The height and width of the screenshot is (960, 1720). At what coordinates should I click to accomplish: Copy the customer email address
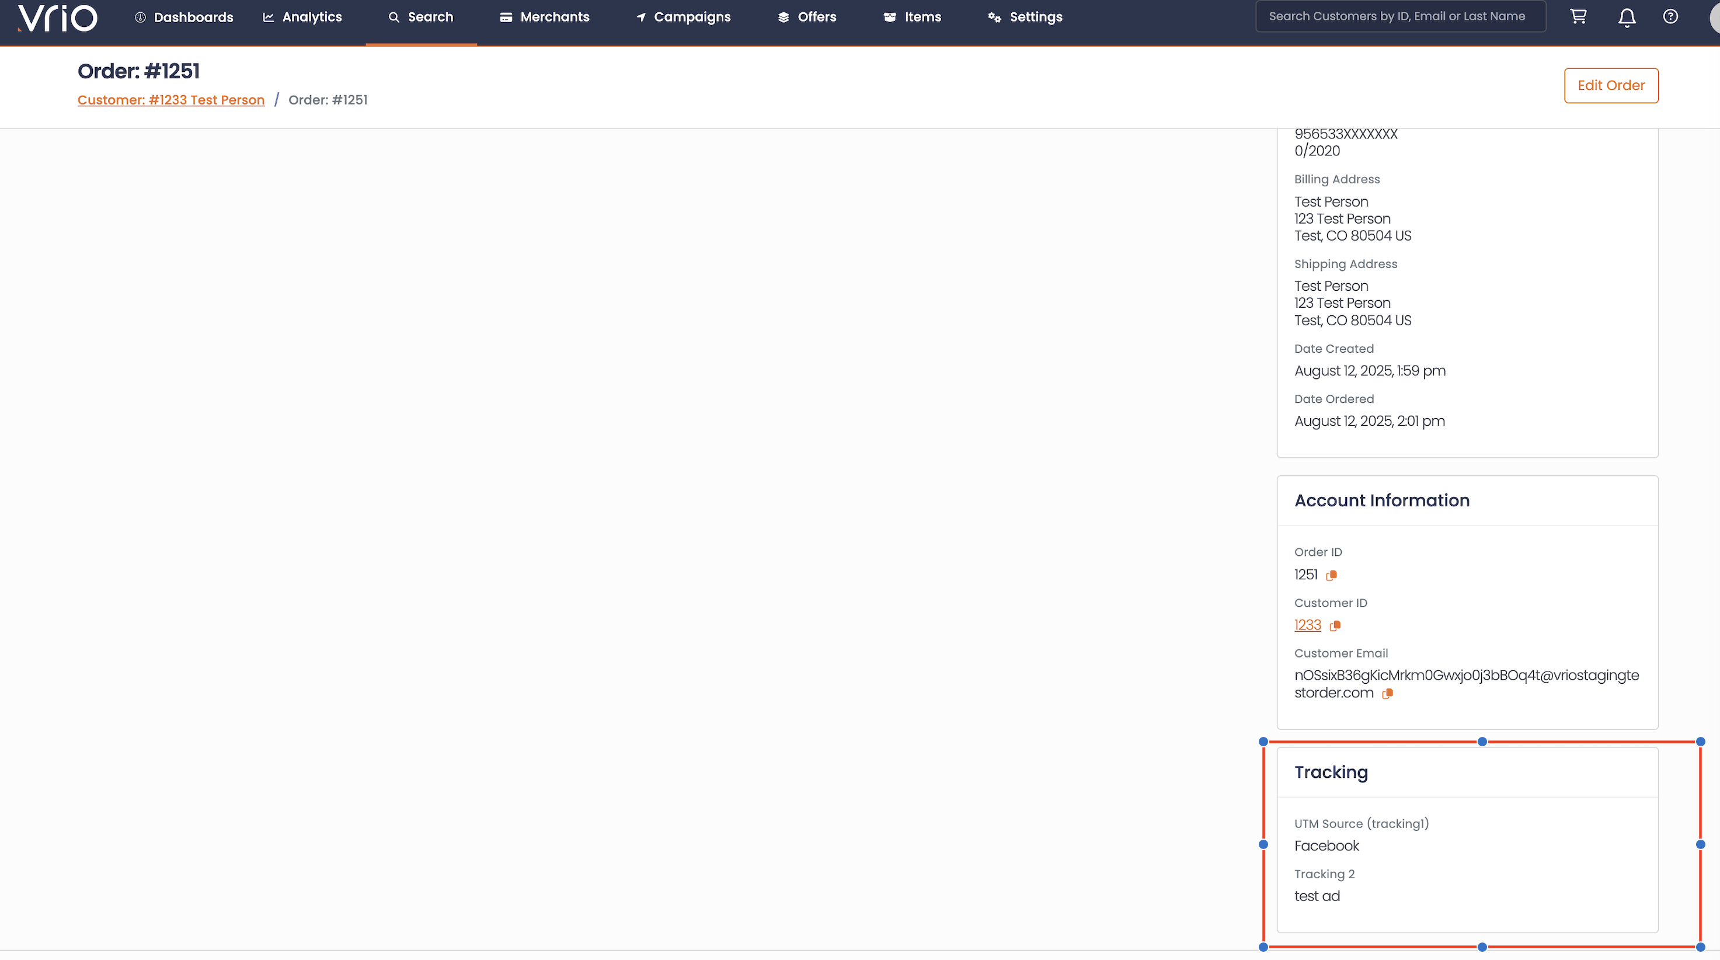pyautogui.click(x=1387, y=694)
